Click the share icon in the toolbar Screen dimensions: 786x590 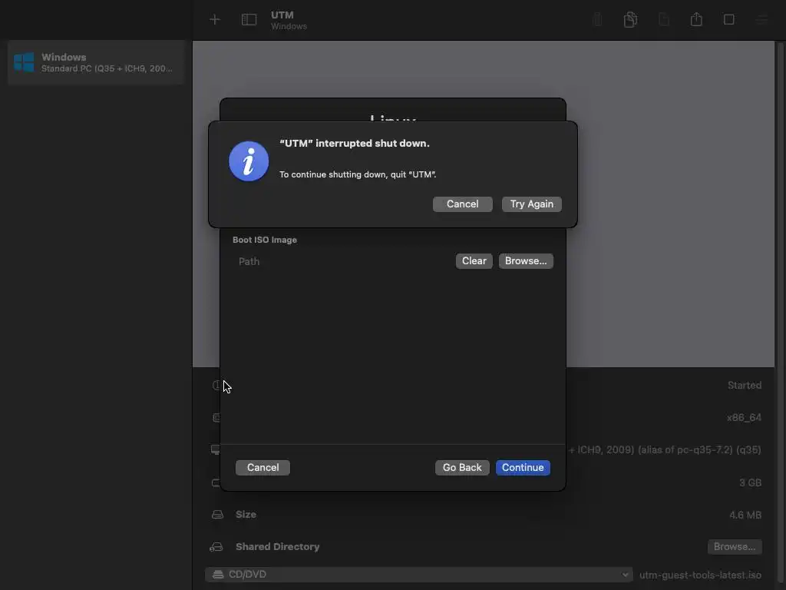696,19
